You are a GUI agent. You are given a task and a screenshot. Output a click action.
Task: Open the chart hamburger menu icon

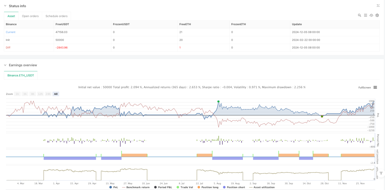tap(375, 87)
